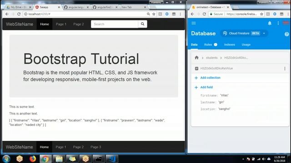Close the onlinetest Database tab
Screen dimensions: 291x163
point(228,7)
